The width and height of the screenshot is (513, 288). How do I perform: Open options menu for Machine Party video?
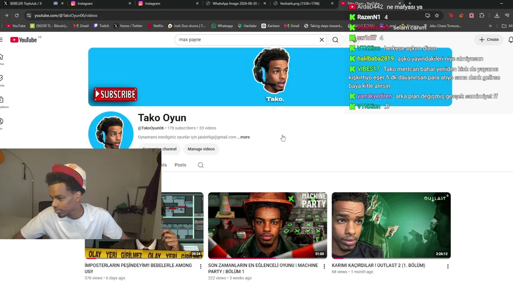[324, 266]
